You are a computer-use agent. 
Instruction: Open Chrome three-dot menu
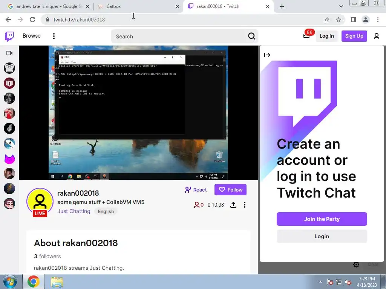378,20
